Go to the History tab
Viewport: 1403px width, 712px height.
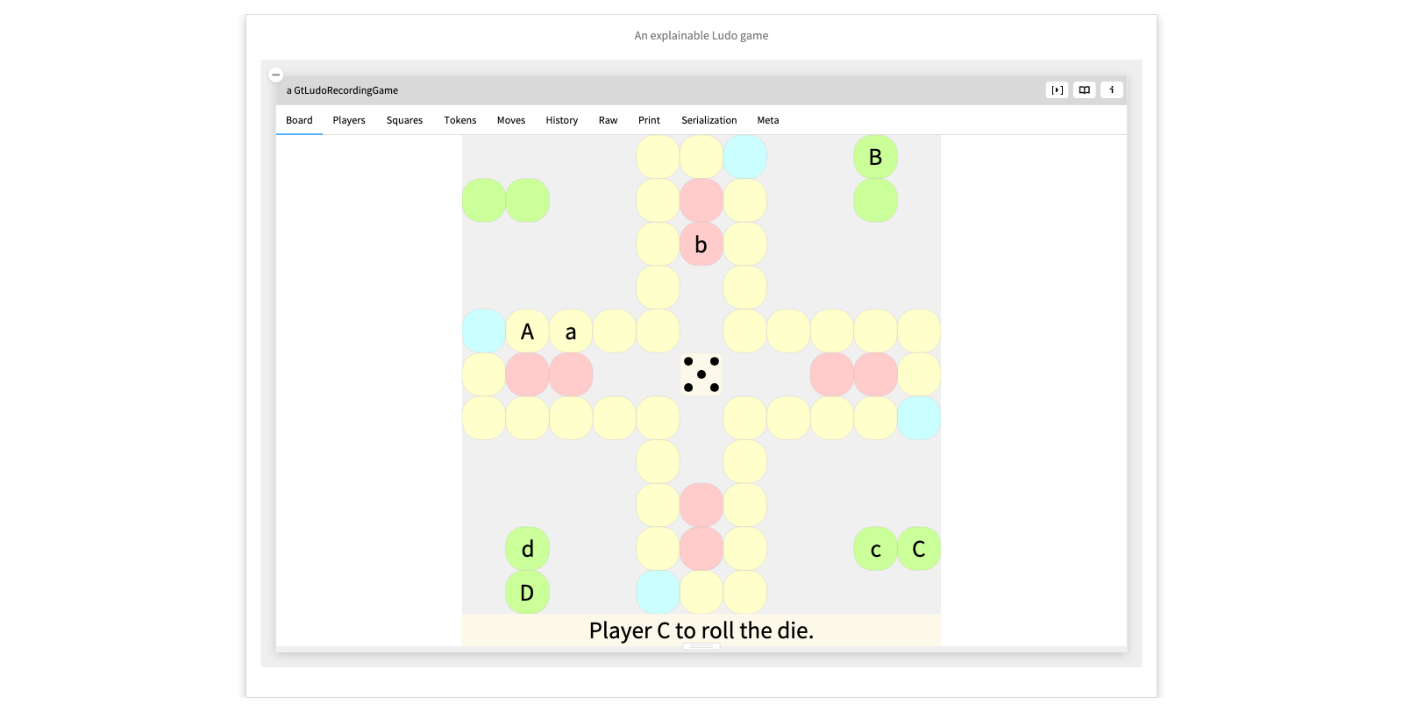coord(561,120)
